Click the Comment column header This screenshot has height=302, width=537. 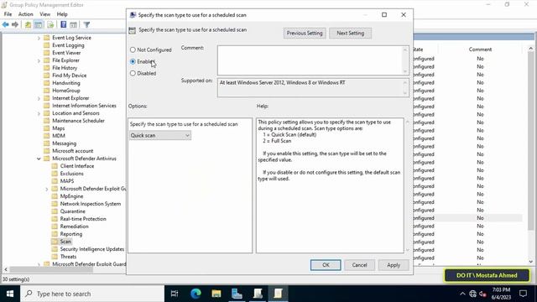480,49
